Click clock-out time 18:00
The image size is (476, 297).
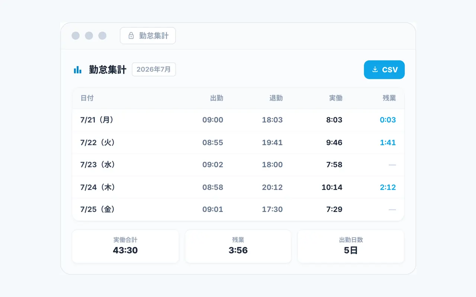coord(272,164)
